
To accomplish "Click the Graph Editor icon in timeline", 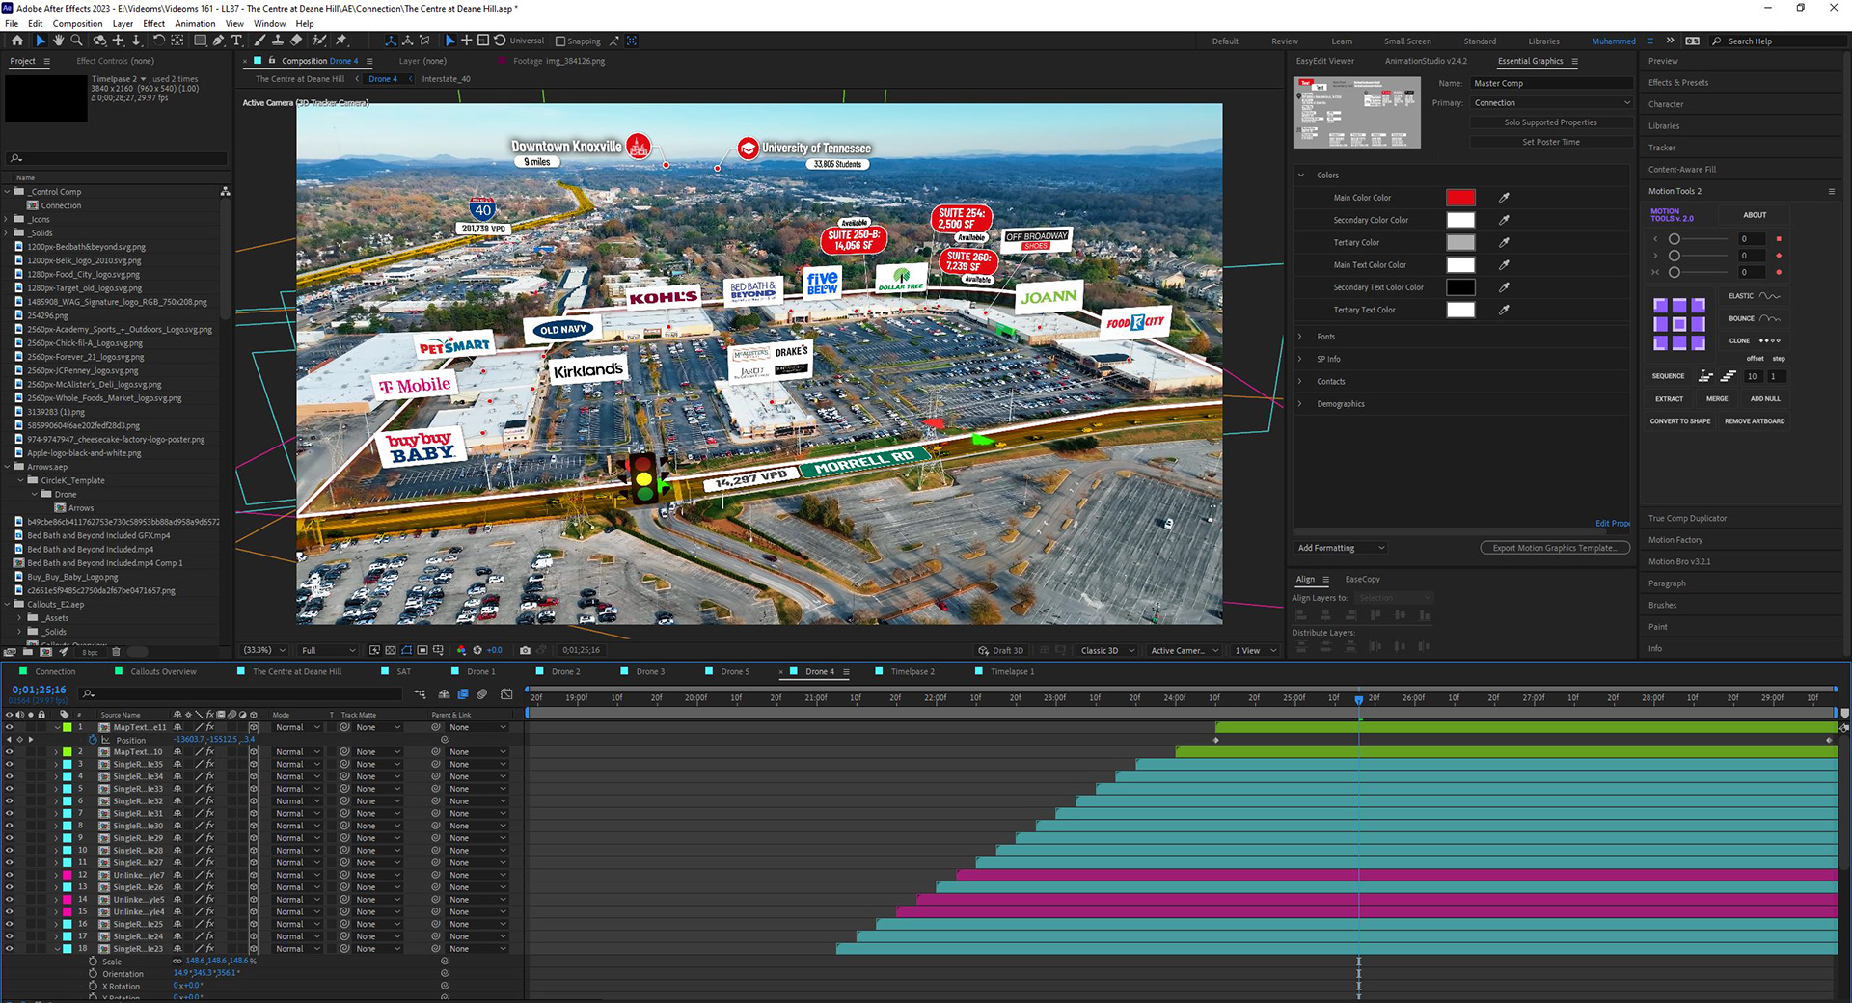I will point(506,693).
